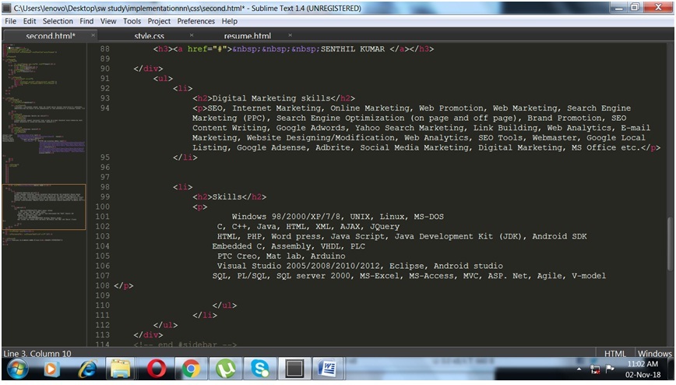Open Skype from the taskbar
The width and height of the screenshot is (676, 385).
260,369
